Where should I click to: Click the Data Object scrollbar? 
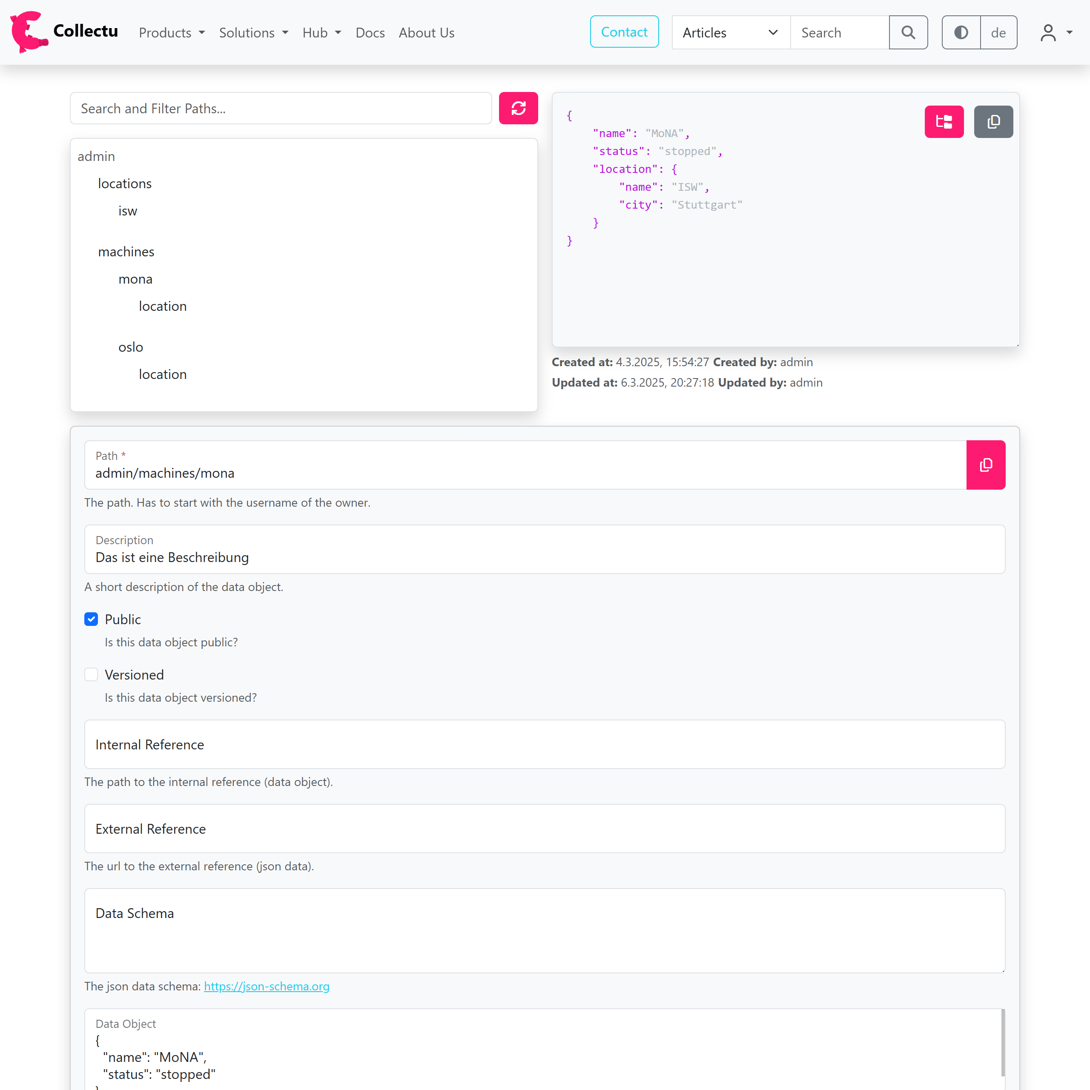tap(1003, 1043)
